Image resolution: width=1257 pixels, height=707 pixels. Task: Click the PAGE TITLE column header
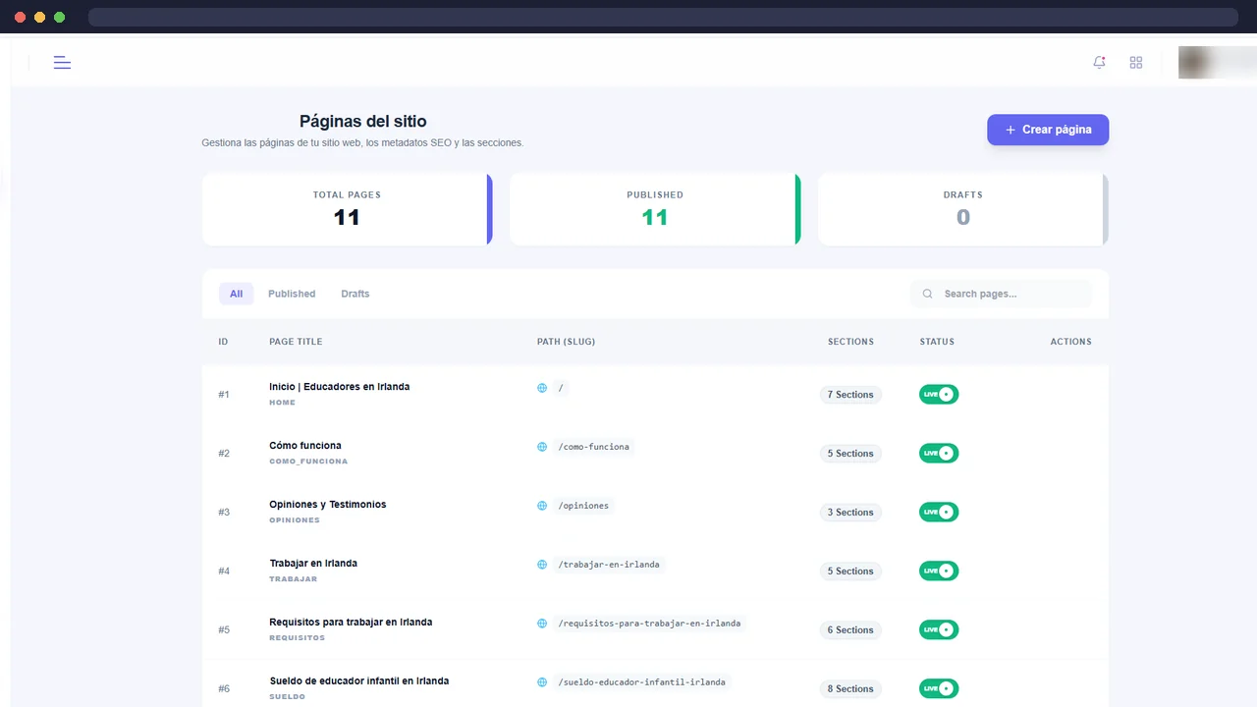coord(296,342)
